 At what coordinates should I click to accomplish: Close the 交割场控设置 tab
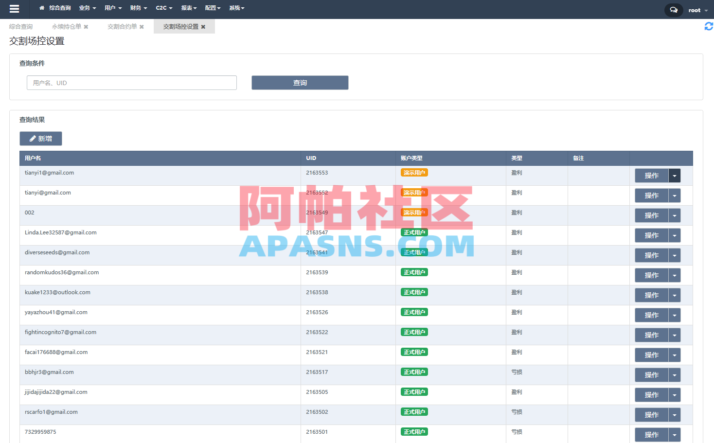203,26
